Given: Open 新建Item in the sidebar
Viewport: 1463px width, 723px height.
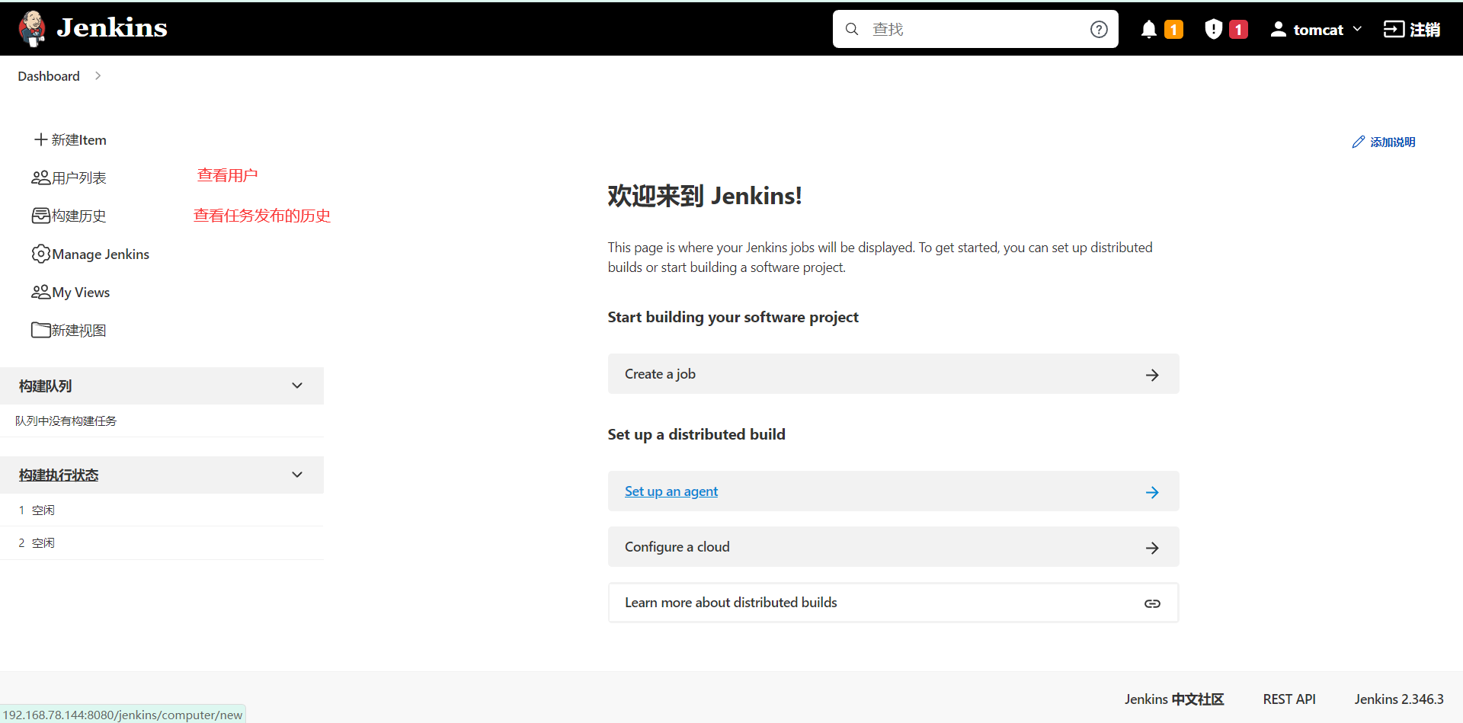Looking at the screenshot, I should [70, 139].
